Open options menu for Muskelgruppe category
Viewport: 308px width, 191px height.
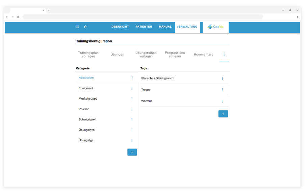pos(132,99)
